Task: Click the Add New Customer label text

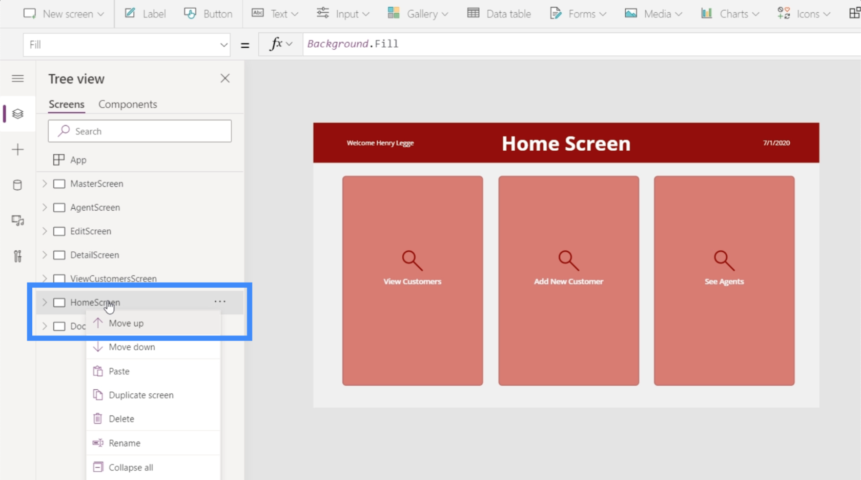Action: pyautogui.click(x=568, y=282)
